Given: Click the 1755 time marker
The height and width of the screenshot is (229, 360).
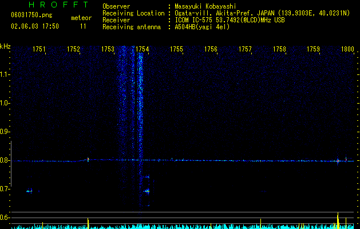Looking at the screenshot, I should click(176, 49).
